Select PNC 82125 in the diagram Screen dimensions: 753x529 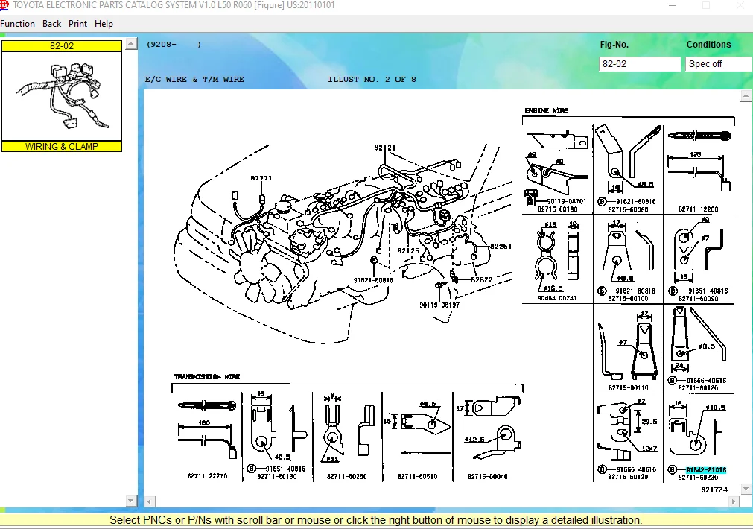point(408,250)
